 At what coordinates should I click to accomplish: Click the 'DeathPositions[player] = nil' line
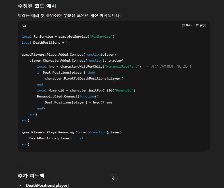point(56,138)
